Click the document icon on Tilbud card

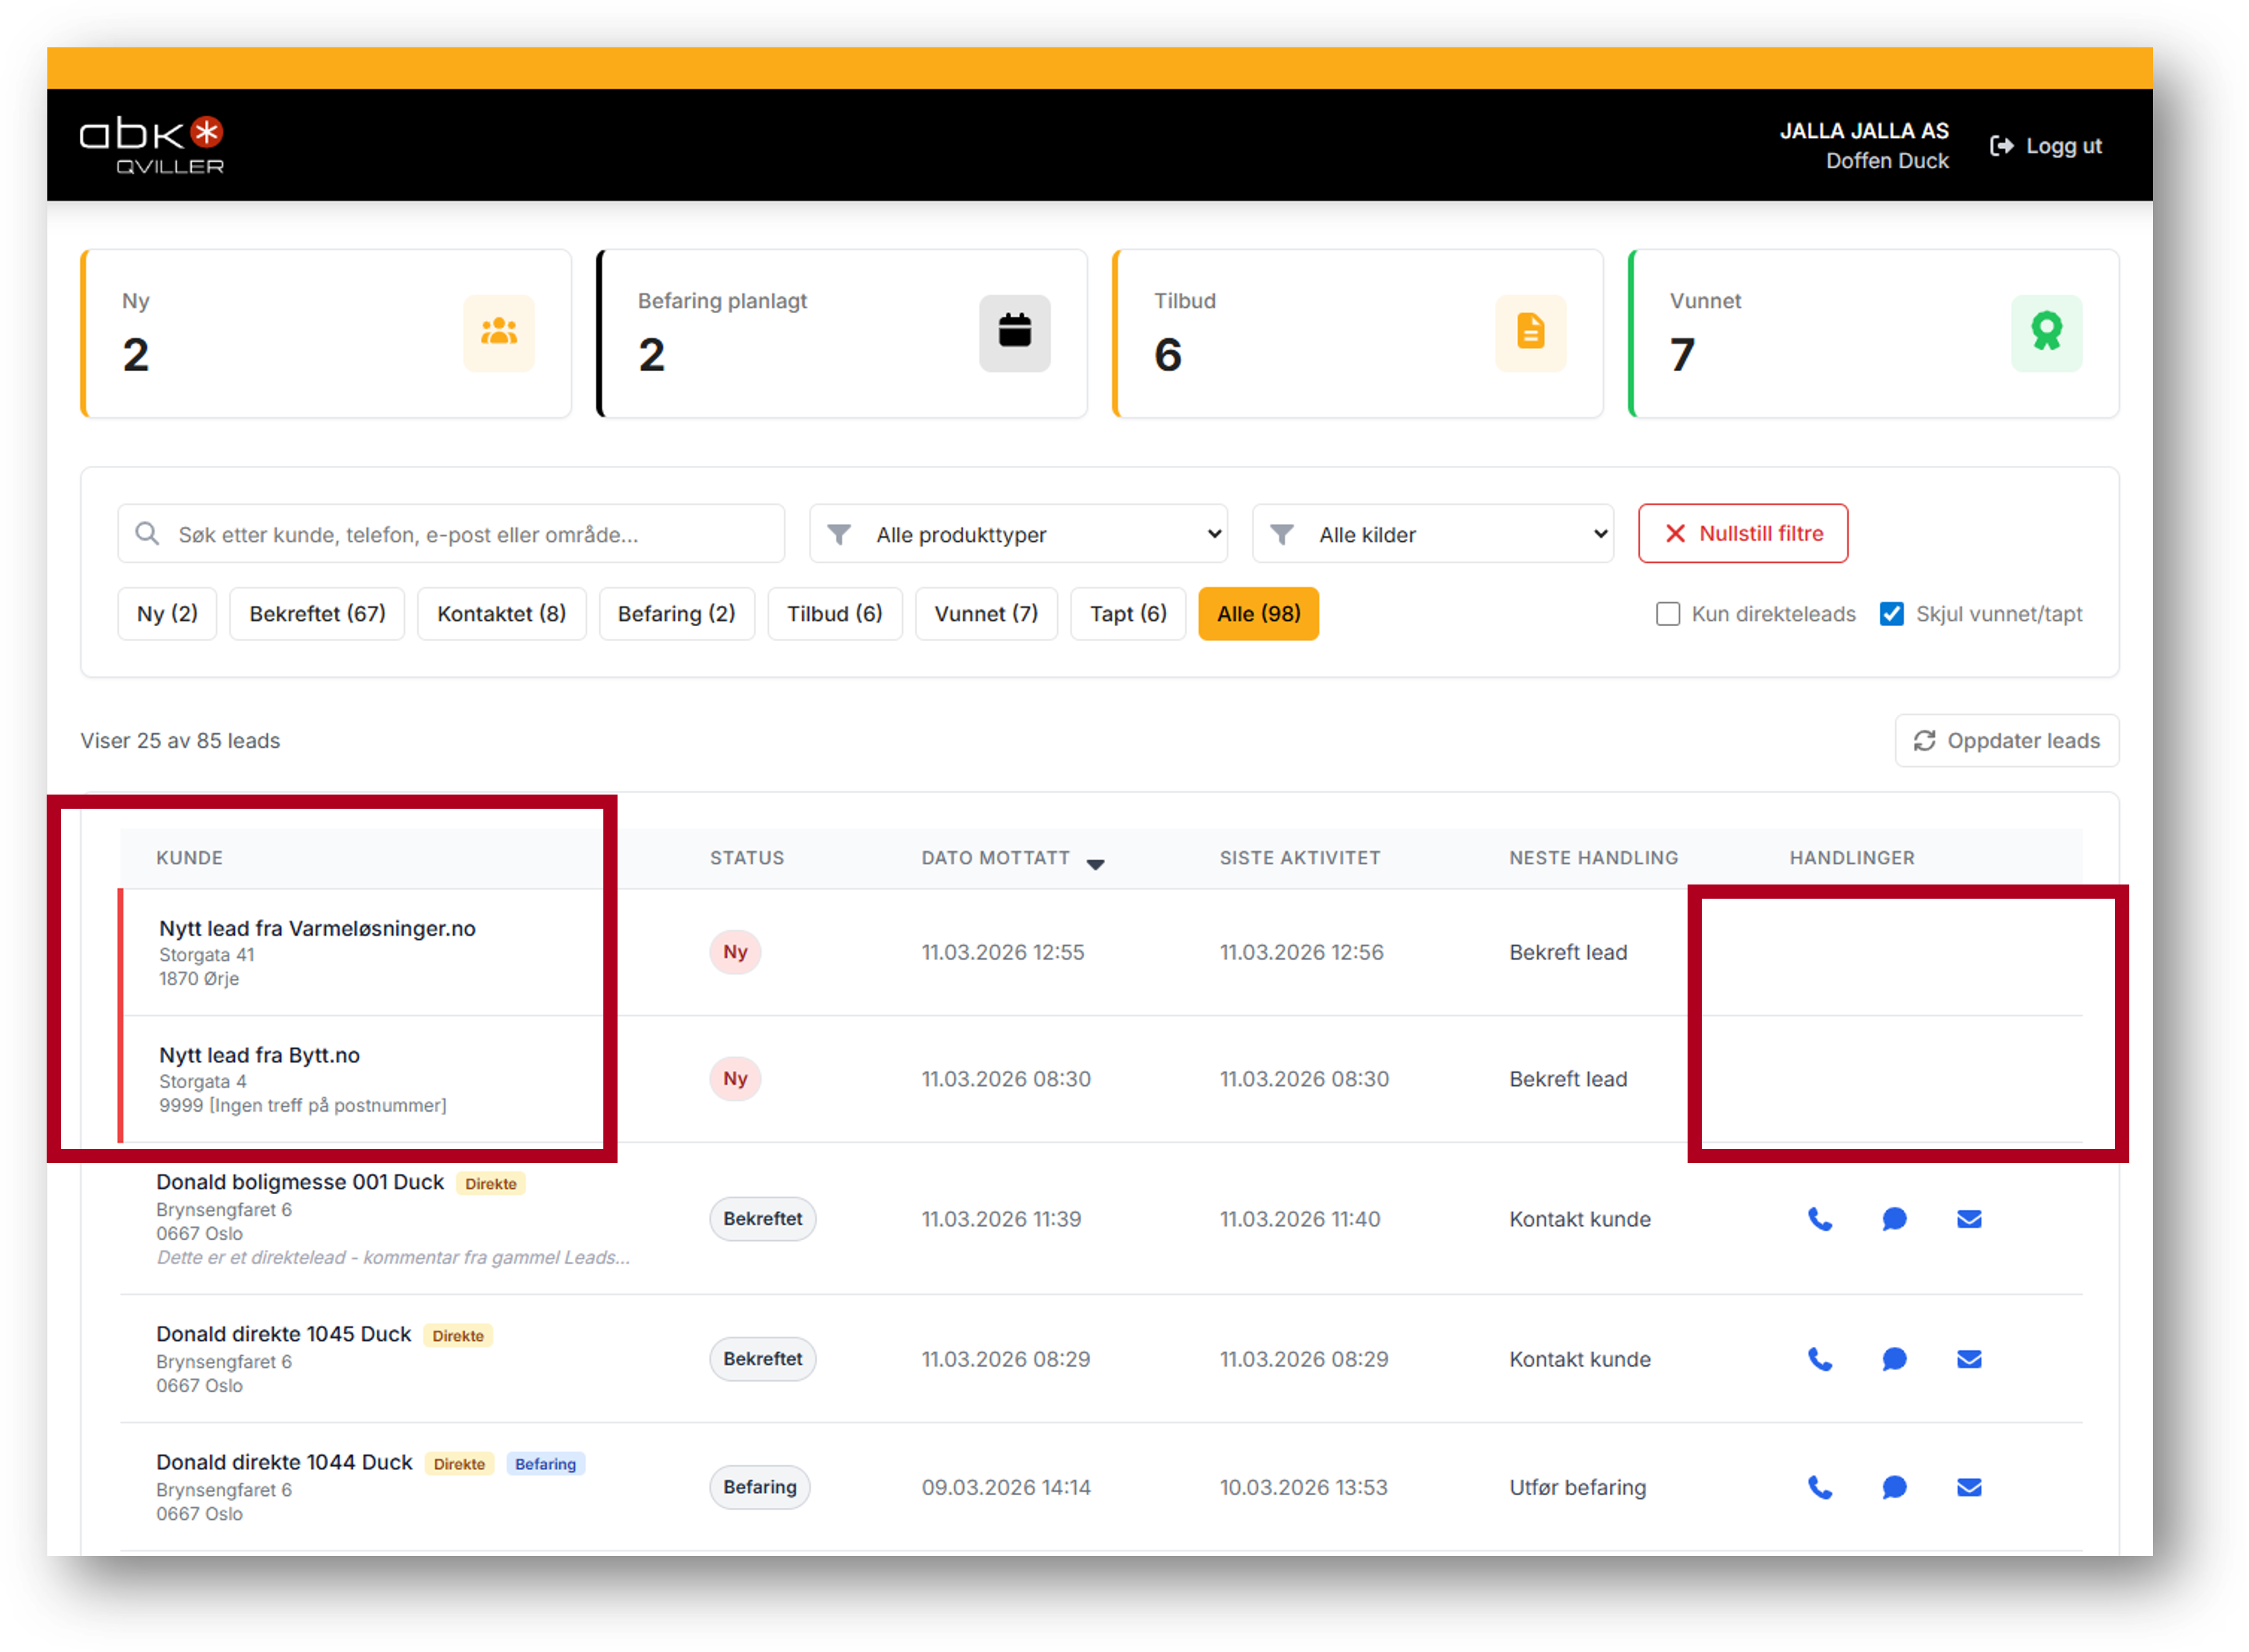[x=1530, y=332]
